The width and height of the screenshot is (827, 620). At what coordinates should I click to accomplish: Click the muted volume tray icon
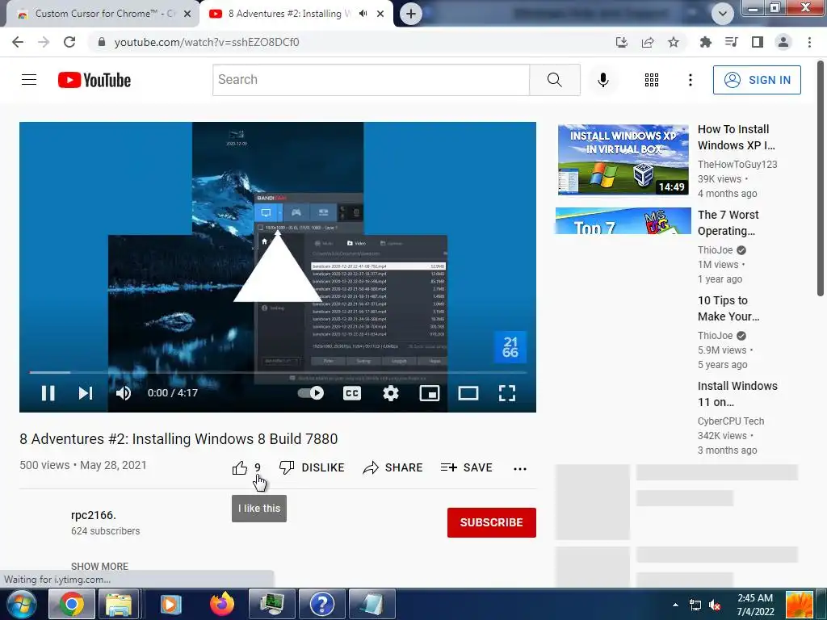(716, 605)
